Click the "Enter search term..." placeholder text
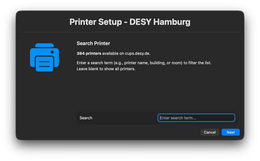 178,118
